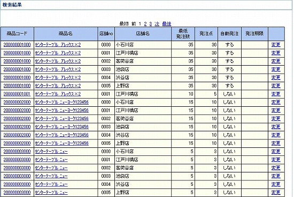Click the 最低発注数 column header
This screenshot has height=197, width=294.
click(x=183, y=34)
